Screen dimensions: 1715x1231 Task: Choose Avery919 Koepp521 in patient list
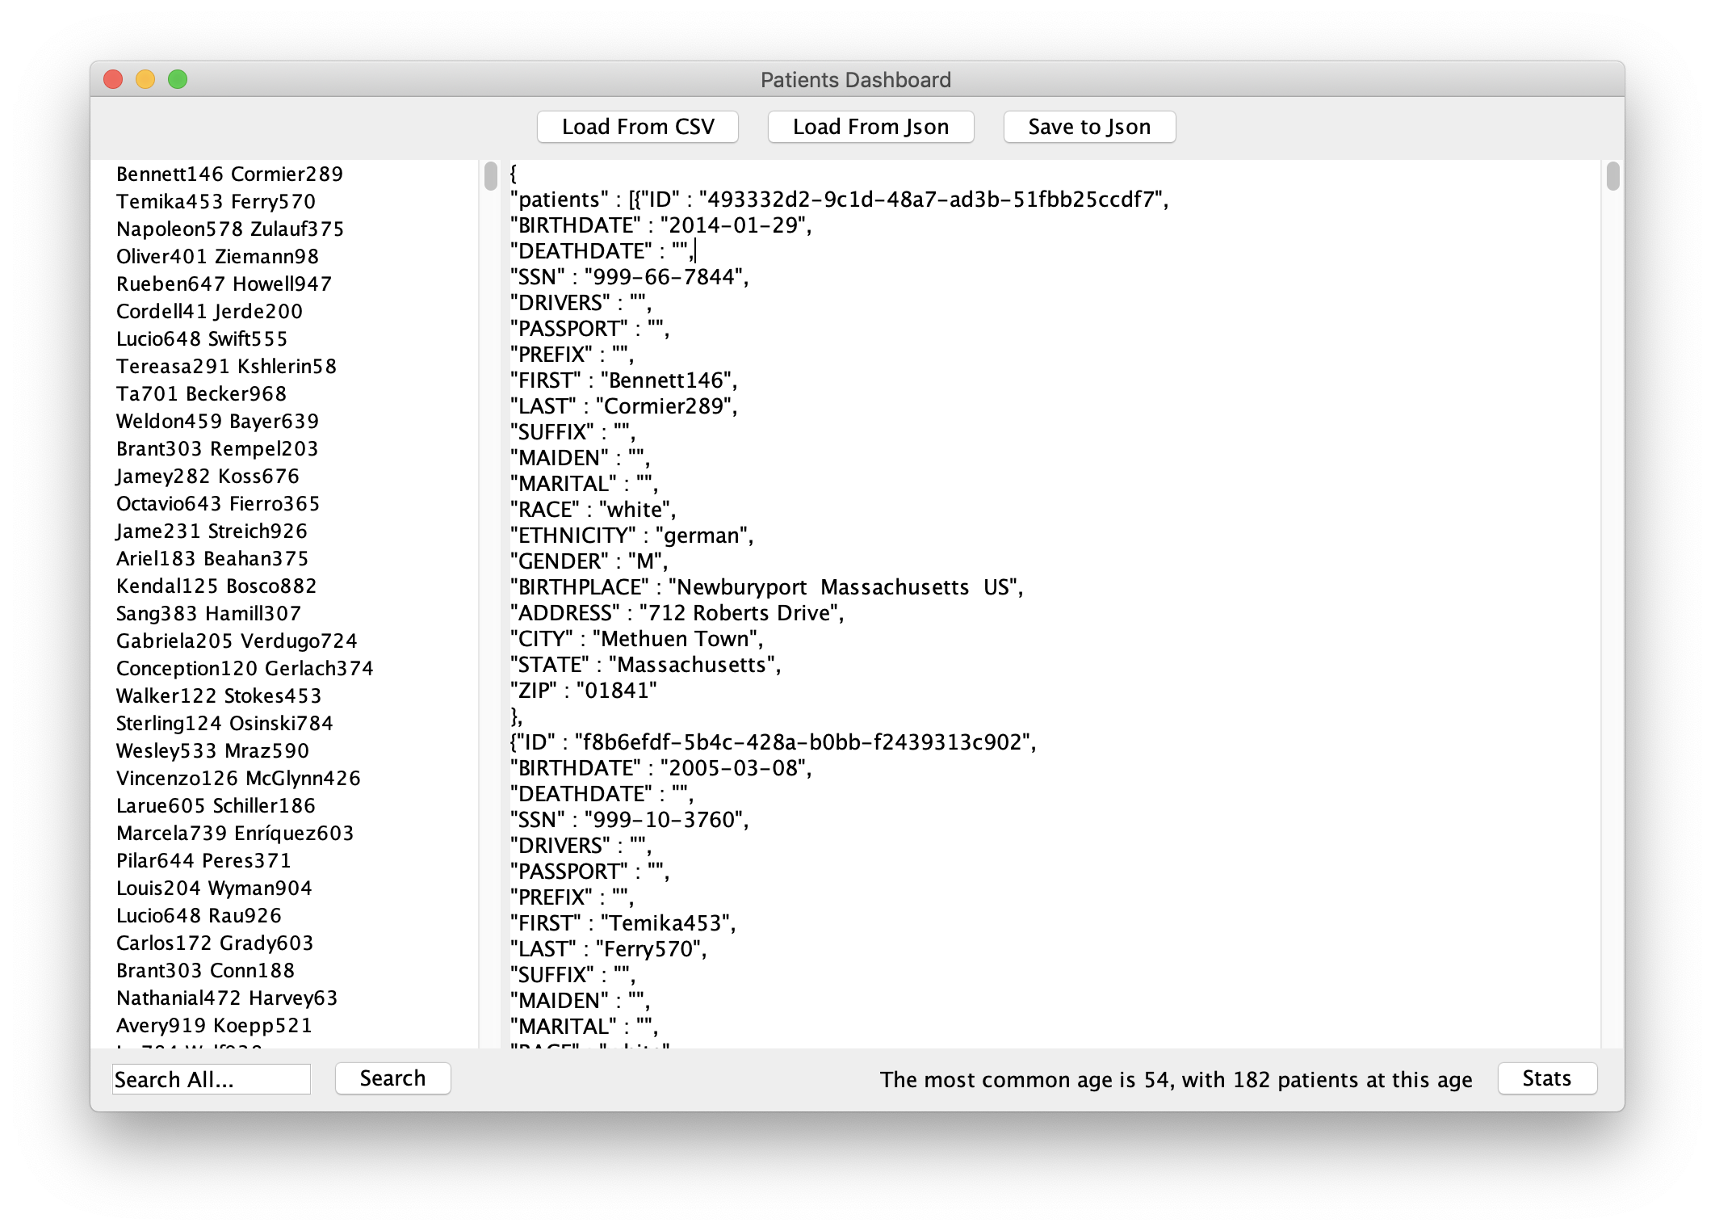(214, 1026)
